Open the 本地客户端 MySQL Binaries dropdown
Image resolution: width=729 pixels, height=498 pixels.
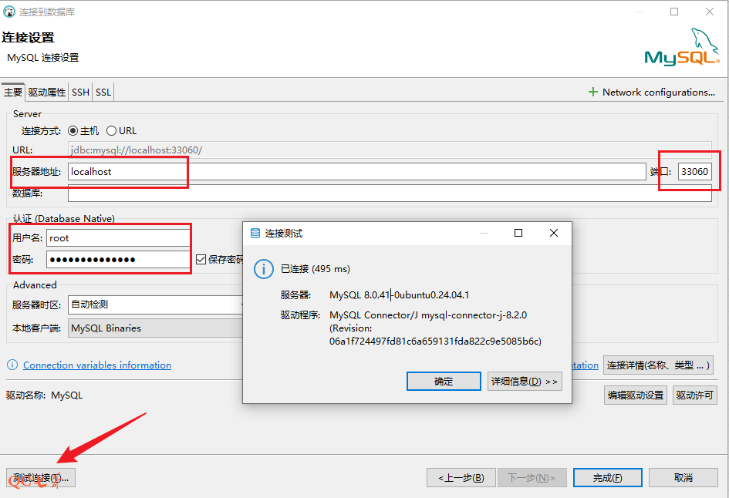coord(154,328)
